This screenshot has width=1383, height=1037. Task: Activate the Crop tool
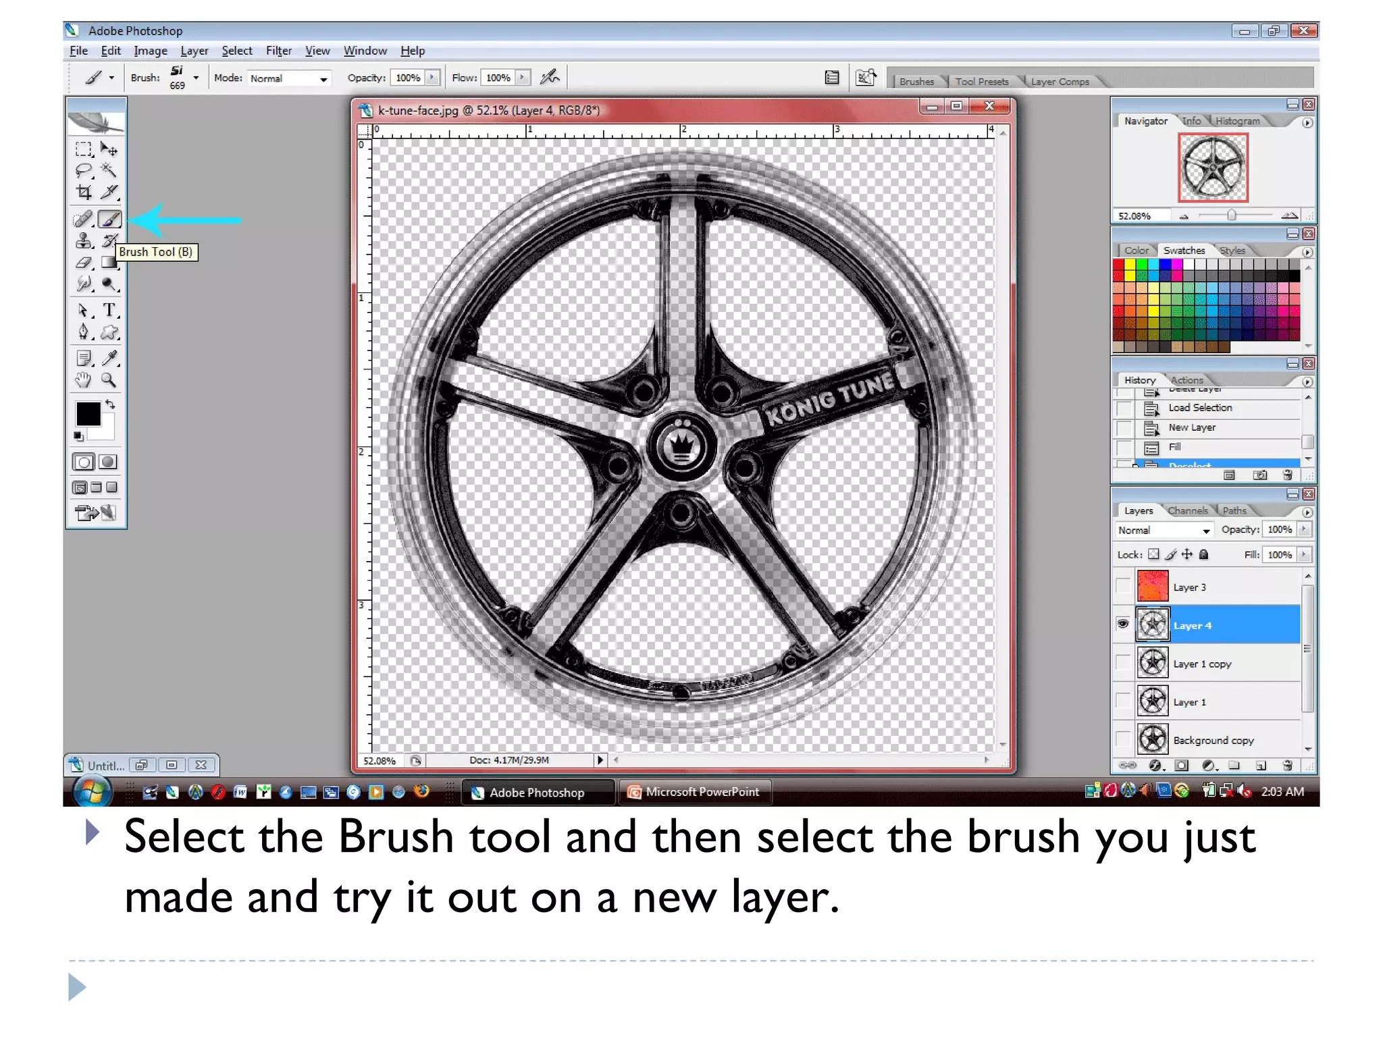coord(83,192)
